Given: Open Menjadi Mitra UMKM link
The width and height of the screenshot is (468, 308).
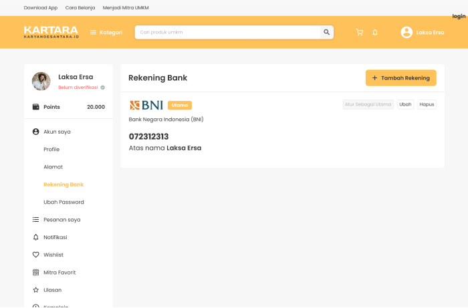Looking at the screenshot, I should [126, 8].
